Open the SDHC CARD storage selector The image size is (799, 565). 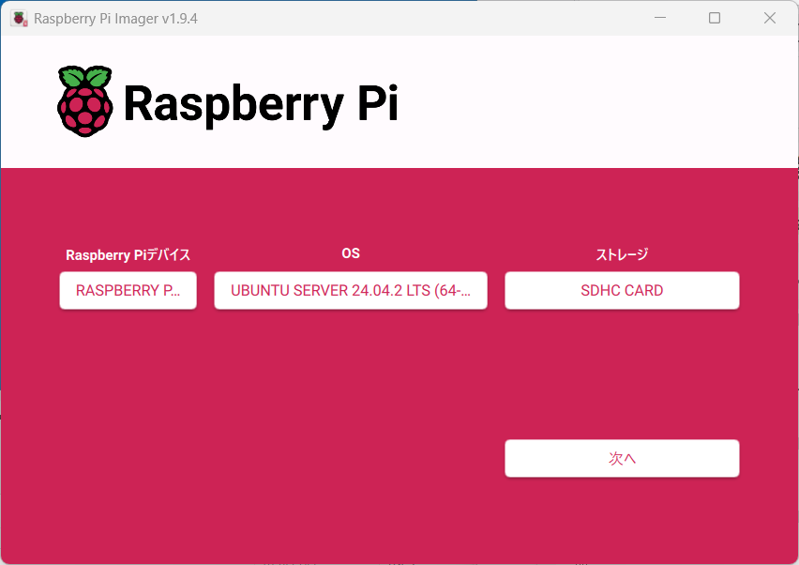(x=622, y=290)
